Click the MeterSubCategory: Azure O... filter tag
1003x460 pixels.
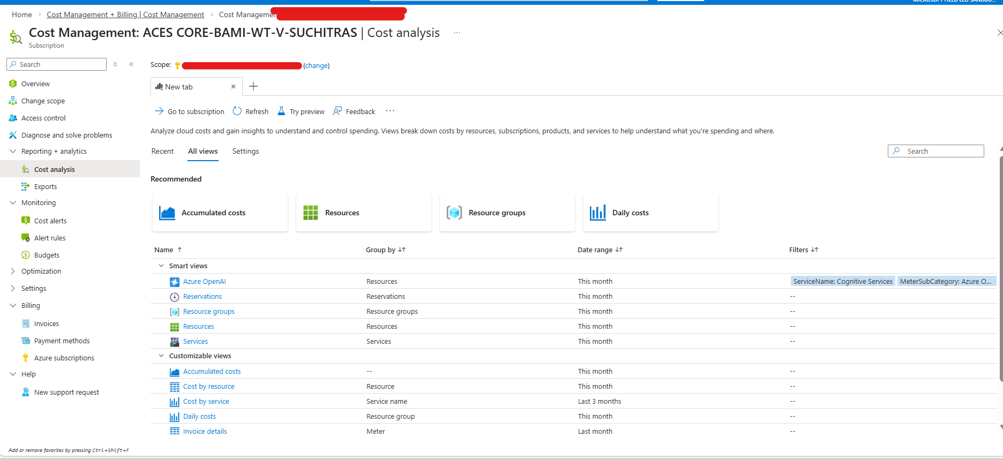click(x=946, y=281)
